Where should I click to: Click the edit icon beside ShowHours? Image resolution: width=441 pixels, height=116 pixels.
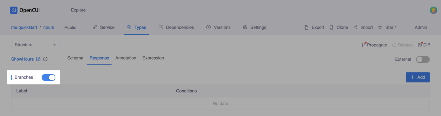[x=38, y=59]
